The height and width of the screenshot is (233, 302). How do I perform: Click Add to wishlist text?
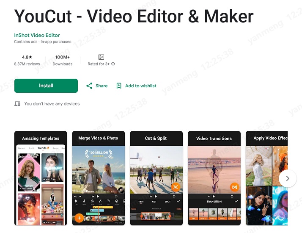(140, 86)
